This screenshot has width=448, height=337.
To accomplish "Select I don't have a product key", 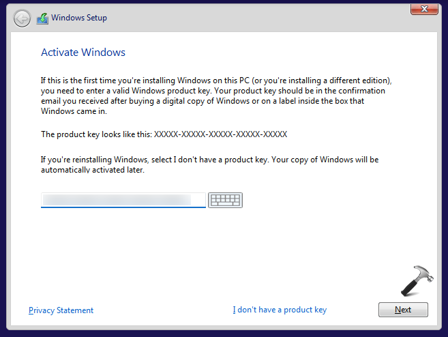I will click(x=280, y=310).
